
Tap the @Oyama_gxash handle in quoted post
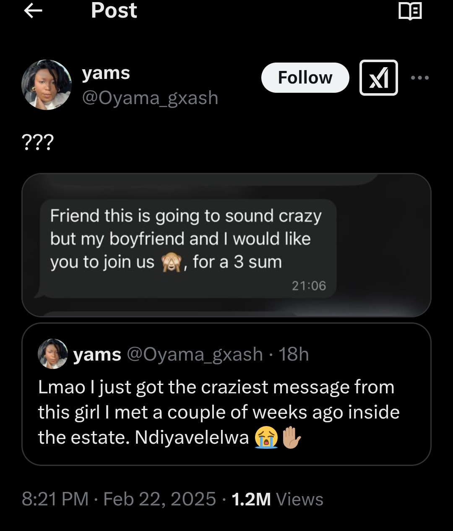195,355
